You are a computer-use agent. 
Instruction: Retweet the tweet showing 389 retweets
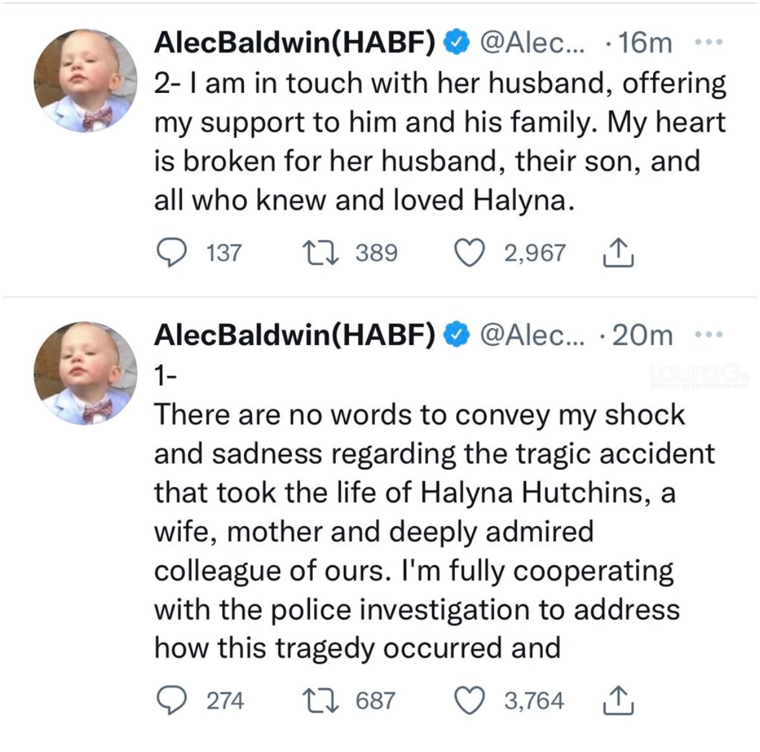click(320, 253)
